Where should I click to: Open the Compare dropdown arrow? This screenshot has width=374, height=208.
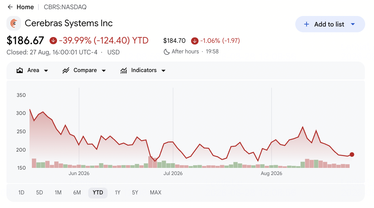click(x=104, y=70)
